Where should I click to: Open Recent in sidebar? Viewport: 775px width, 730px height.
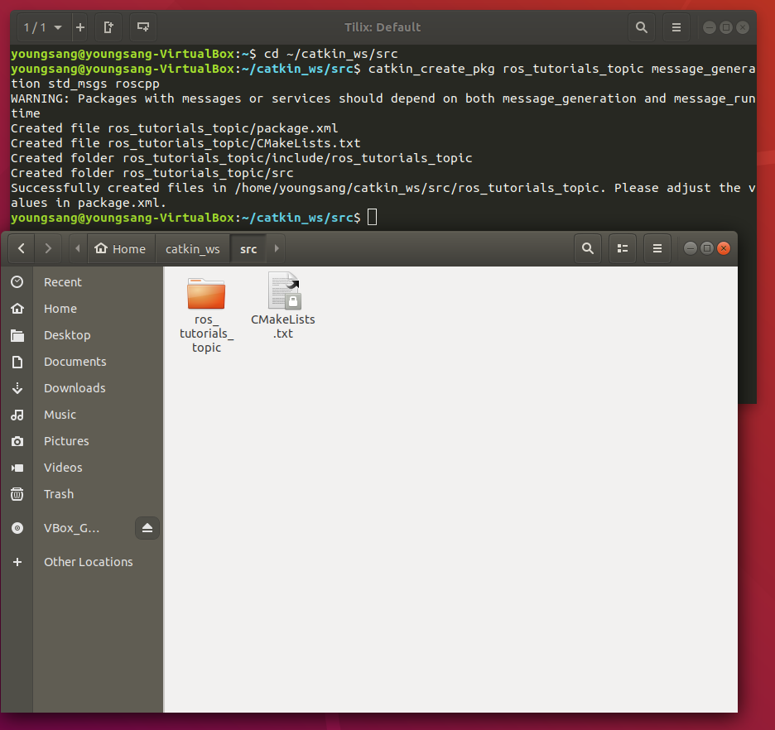tap(82, 282)
